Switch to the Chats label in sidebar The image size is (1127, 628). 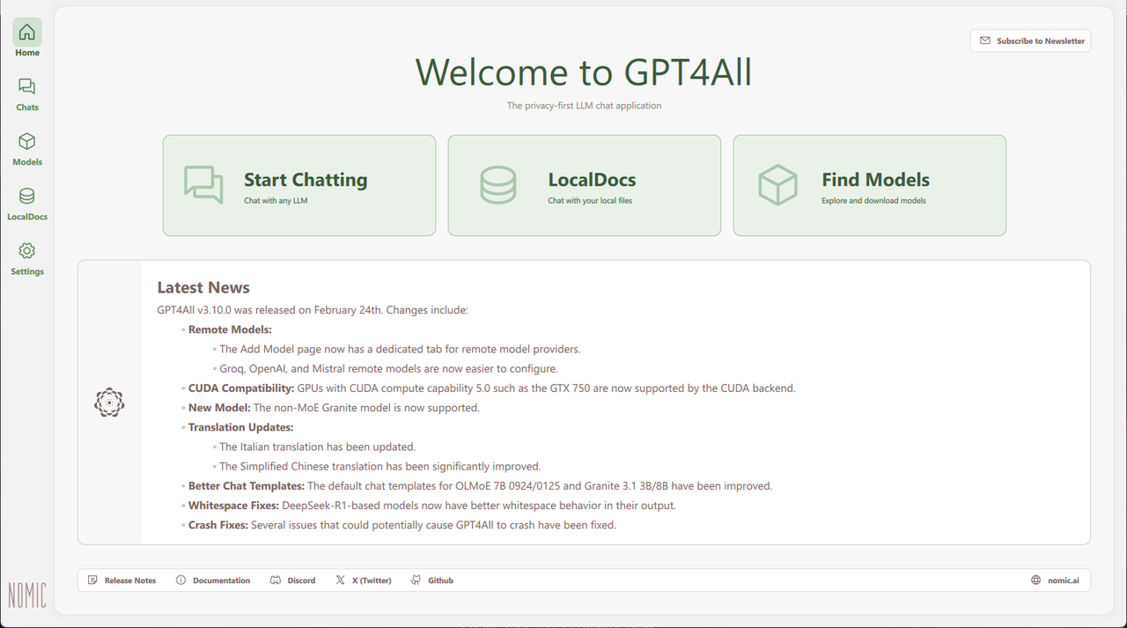[x=27, y=107]
